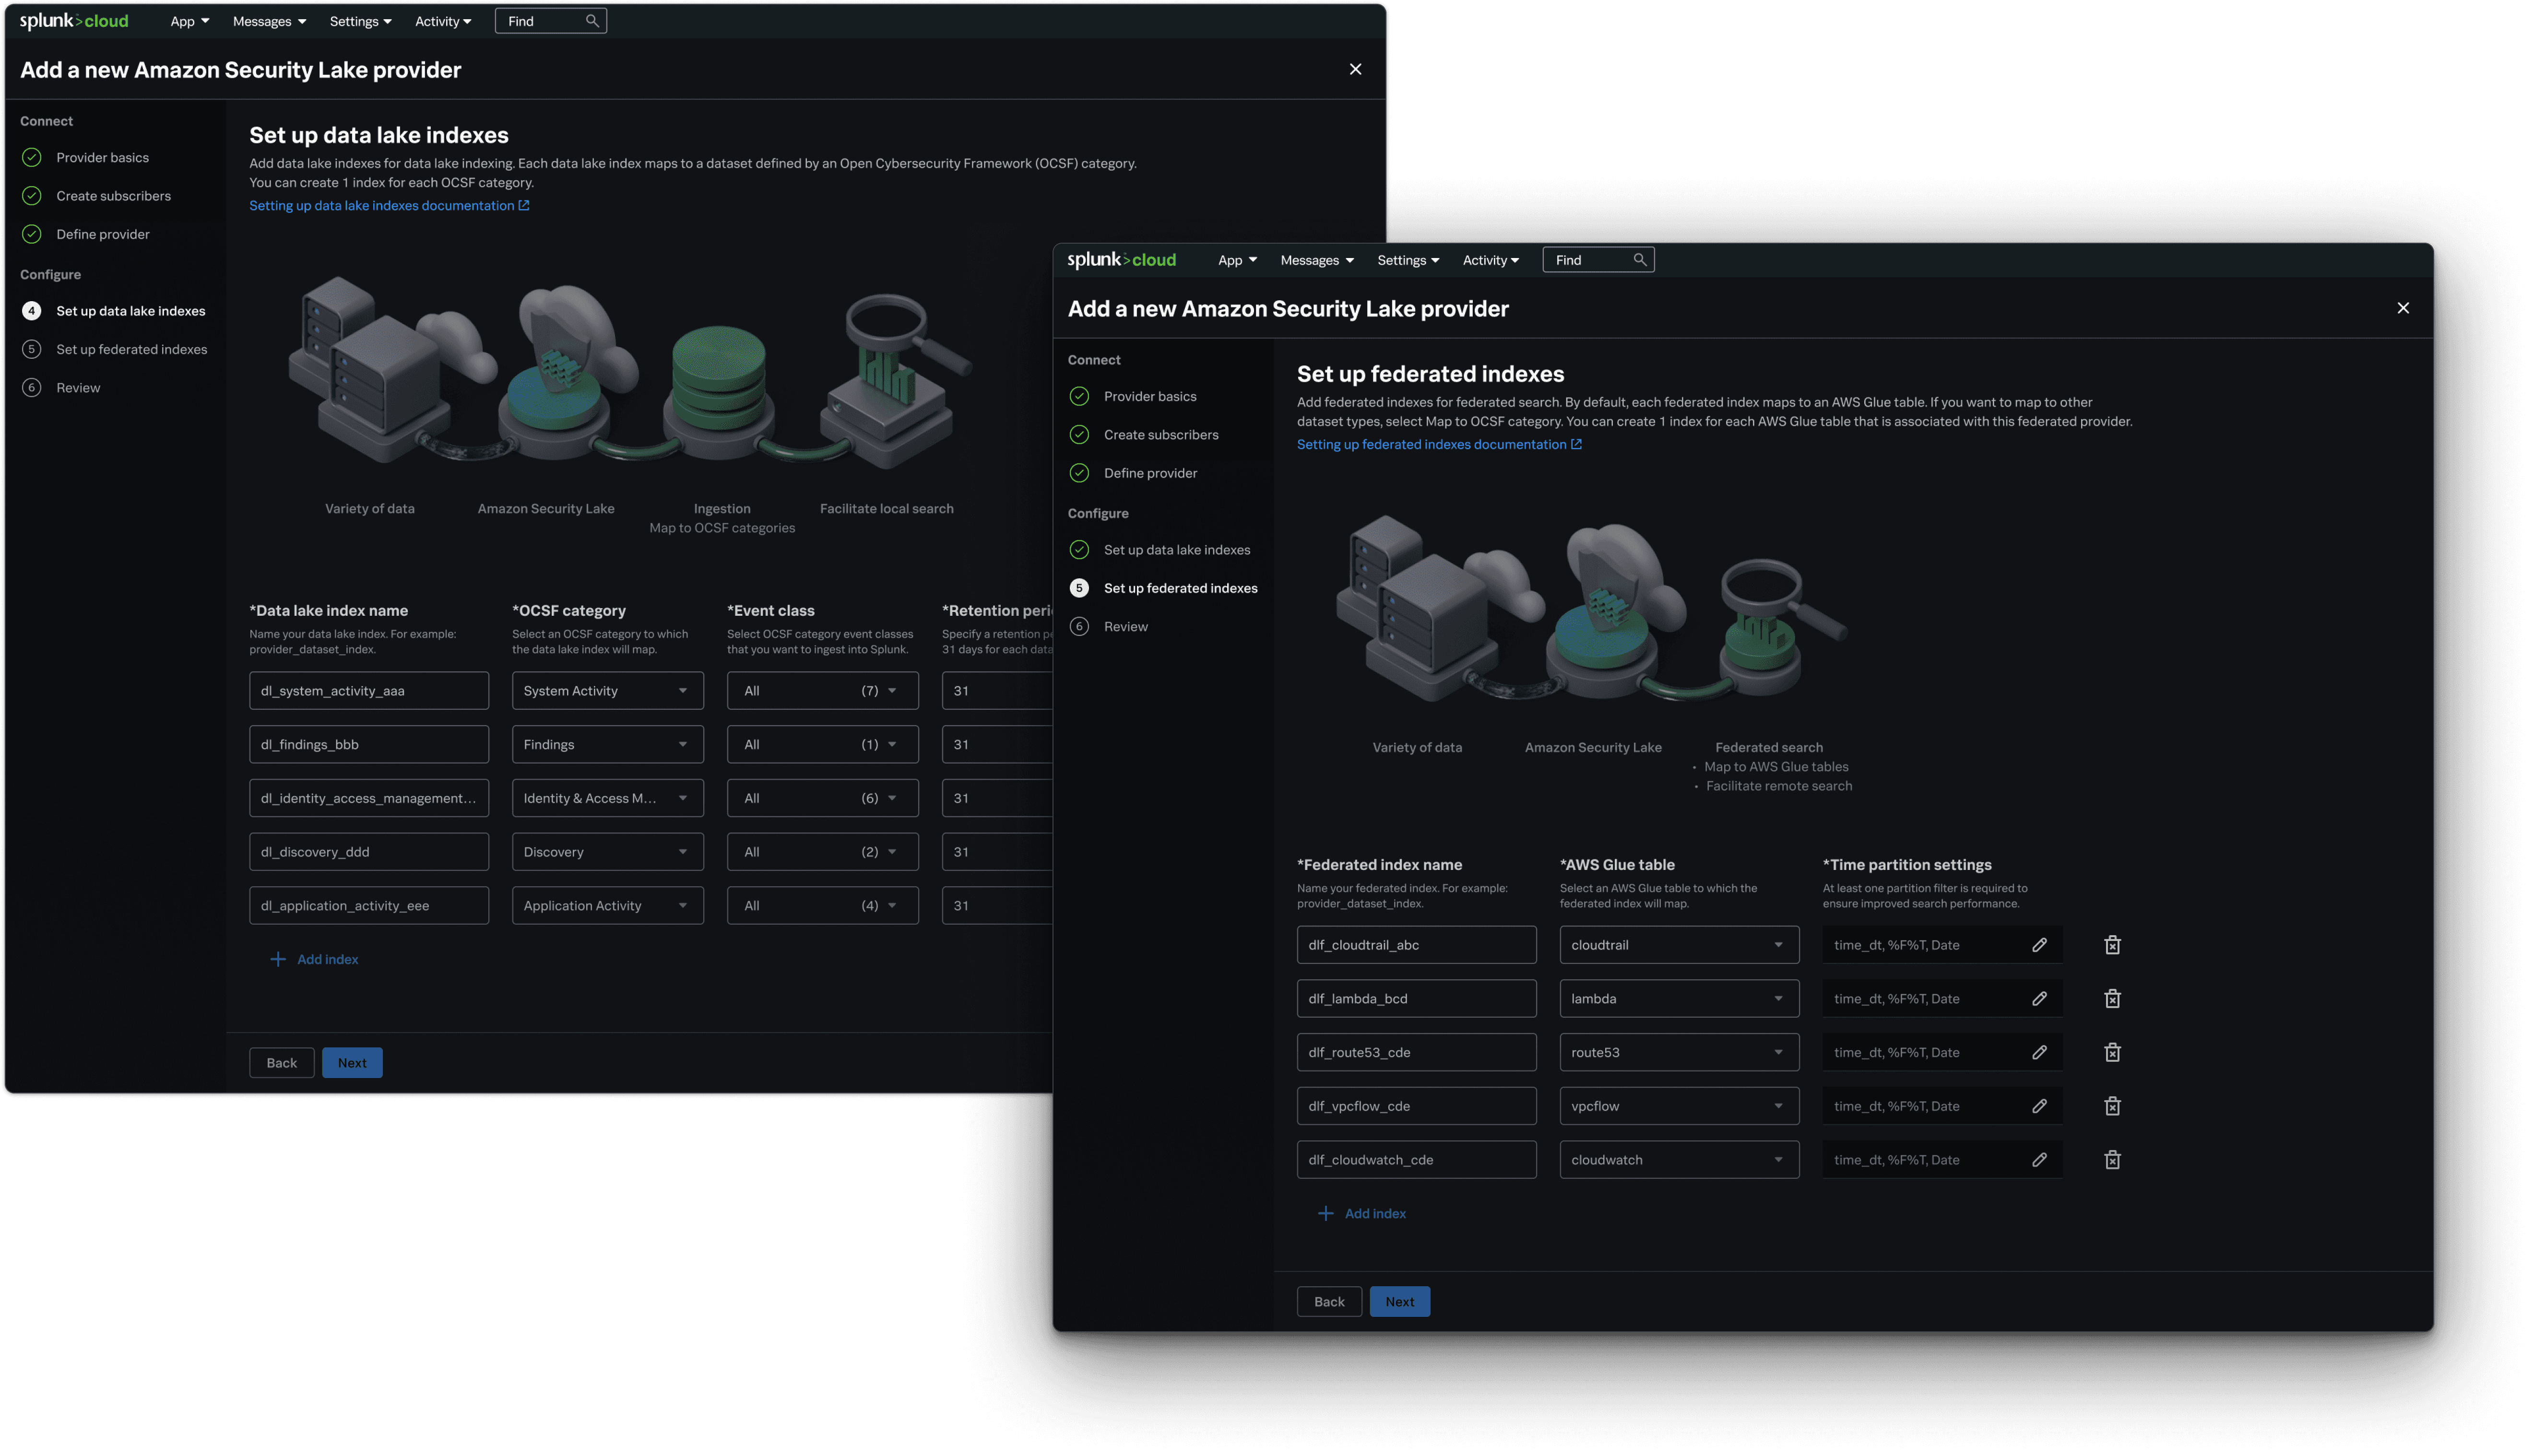This screenshot has height=1456, width=2533.
Task: Click plus icon to add data lake index
Action: [278, 959]
